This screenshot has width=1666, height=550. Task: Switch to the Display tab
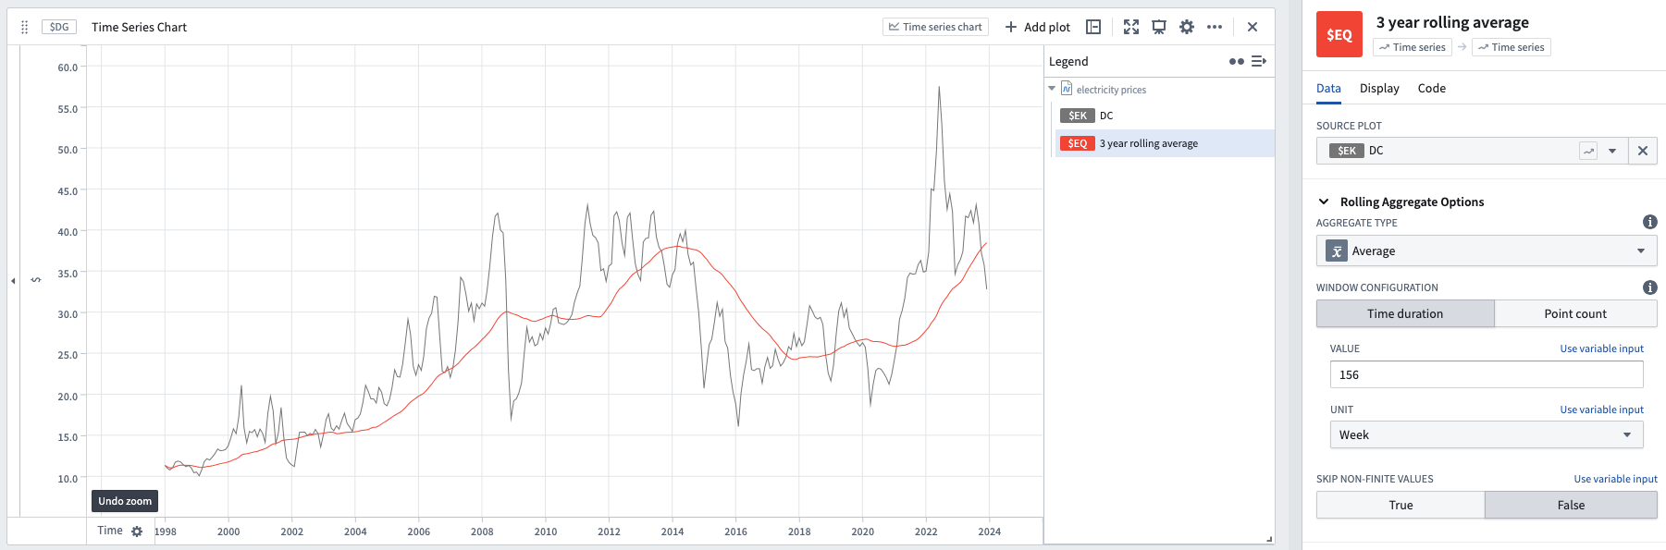point(1379,88)
